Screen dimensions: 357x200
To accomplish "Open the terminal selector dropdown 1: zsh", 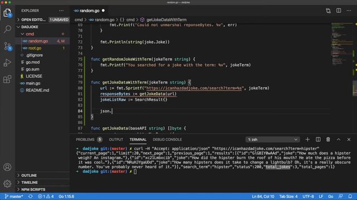I will pyautogui.click(x=273, y=139).
